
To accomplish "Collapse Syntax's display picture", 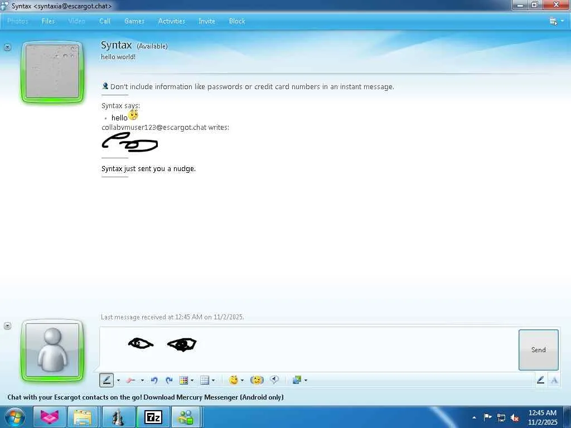I will 7,47.
